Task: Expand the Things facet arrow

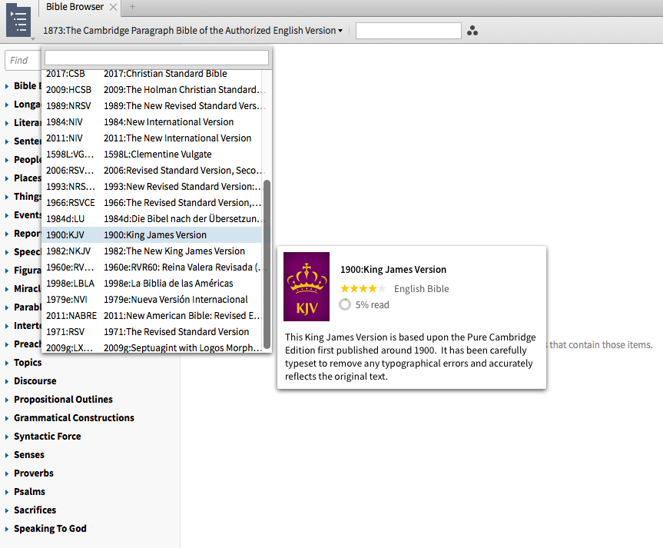Action: [x=7, y=197]
